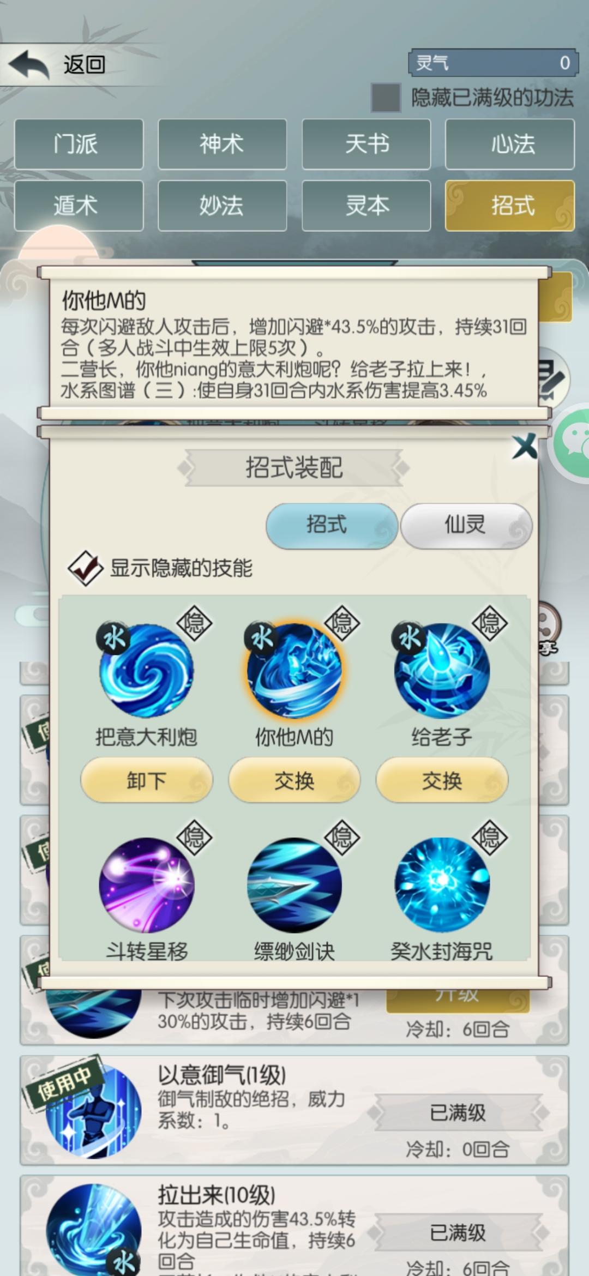This screenshot has width=589, height=1276.
Task: Click 交换 button under 你他M的
Action: (294, 780)
